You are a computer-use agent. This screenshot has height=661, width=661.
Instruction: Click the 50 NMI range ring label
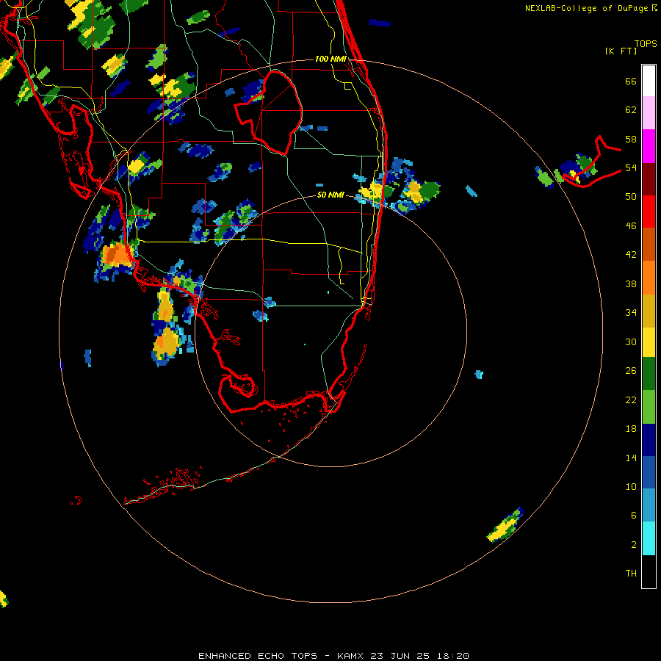tap(330, 195)
